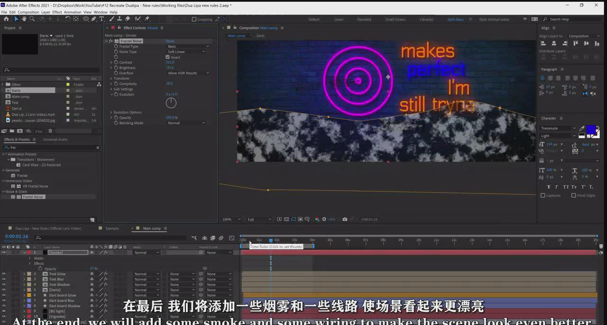
Task: Select the Type tool
Action: click(101, 19)
